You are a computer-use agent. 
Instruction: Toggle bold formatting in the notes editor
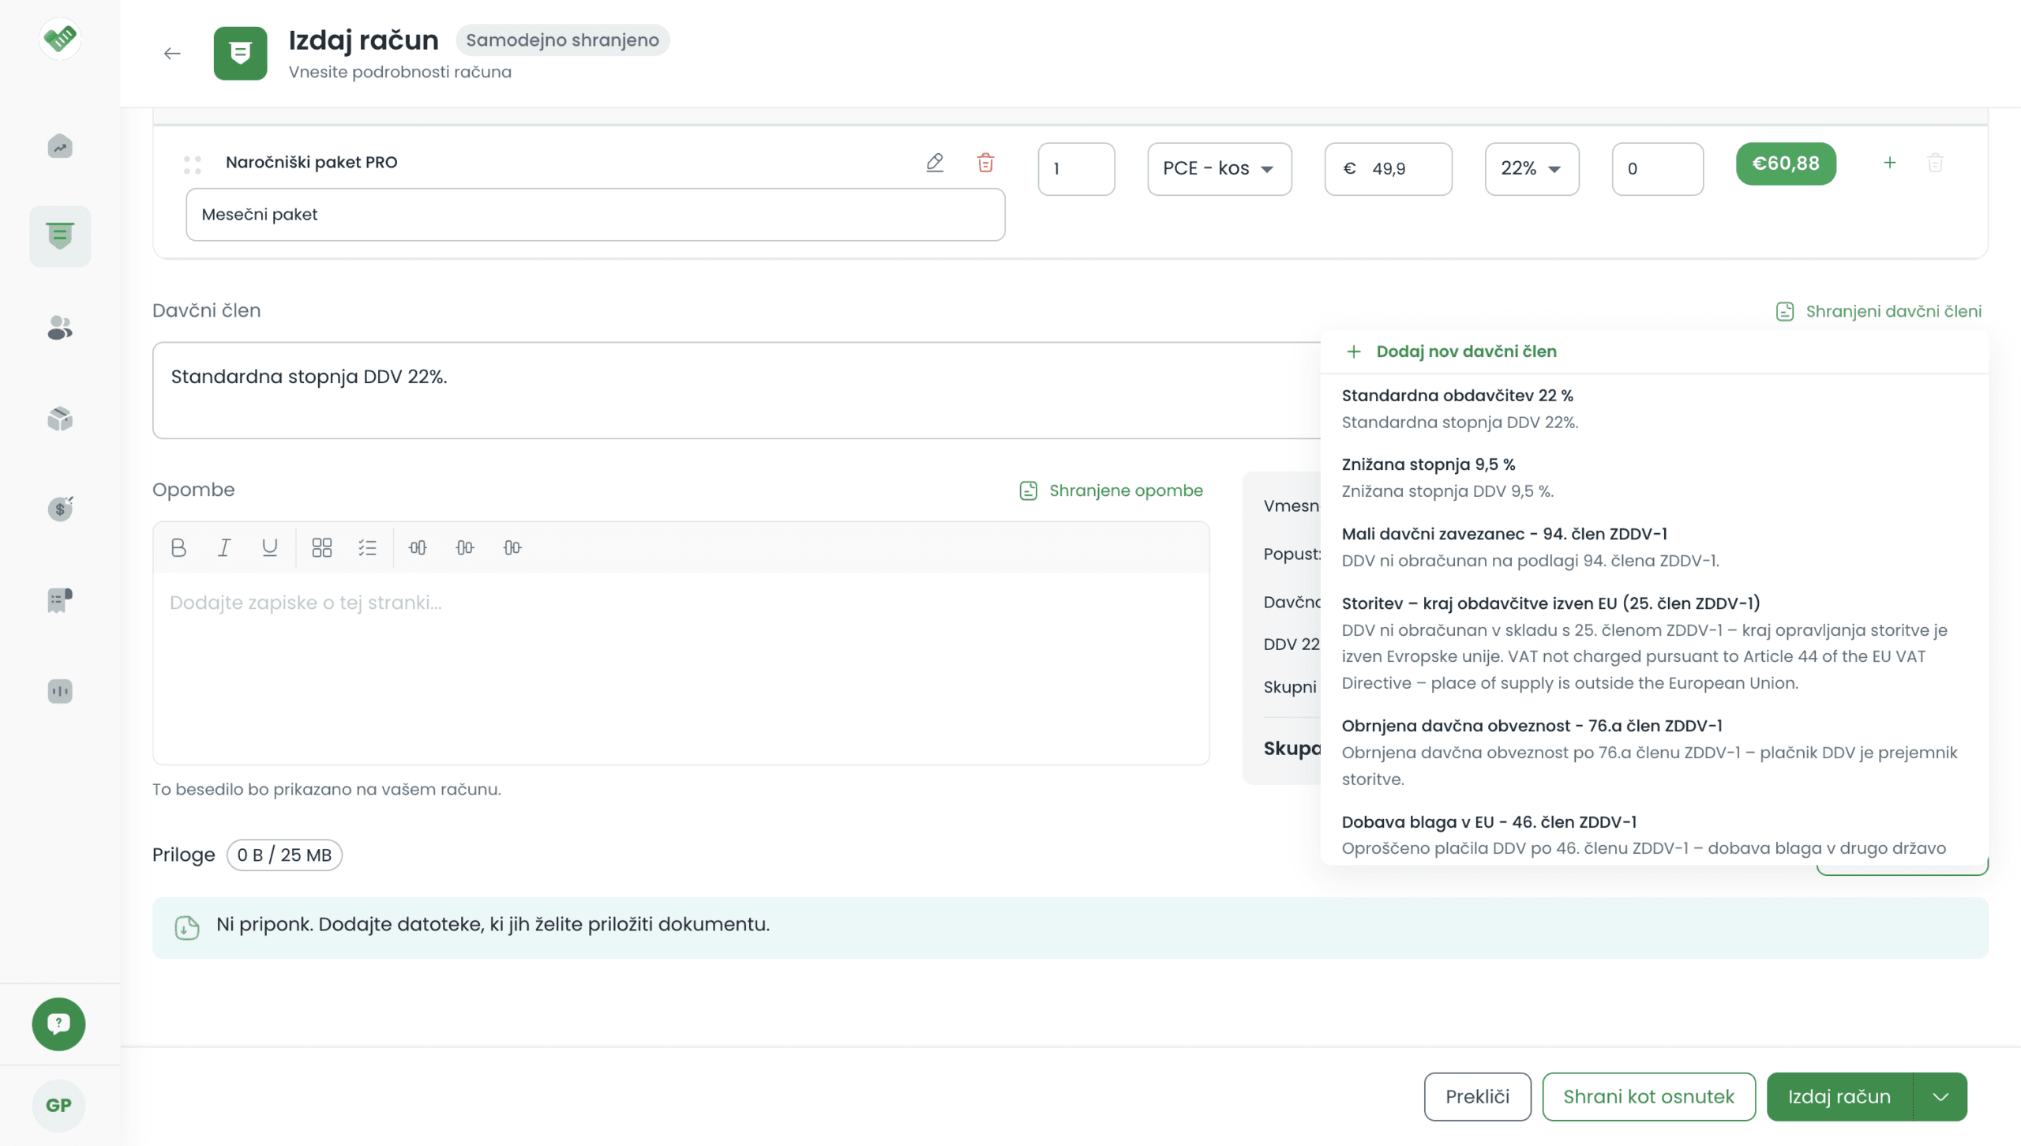coord(178,547)
